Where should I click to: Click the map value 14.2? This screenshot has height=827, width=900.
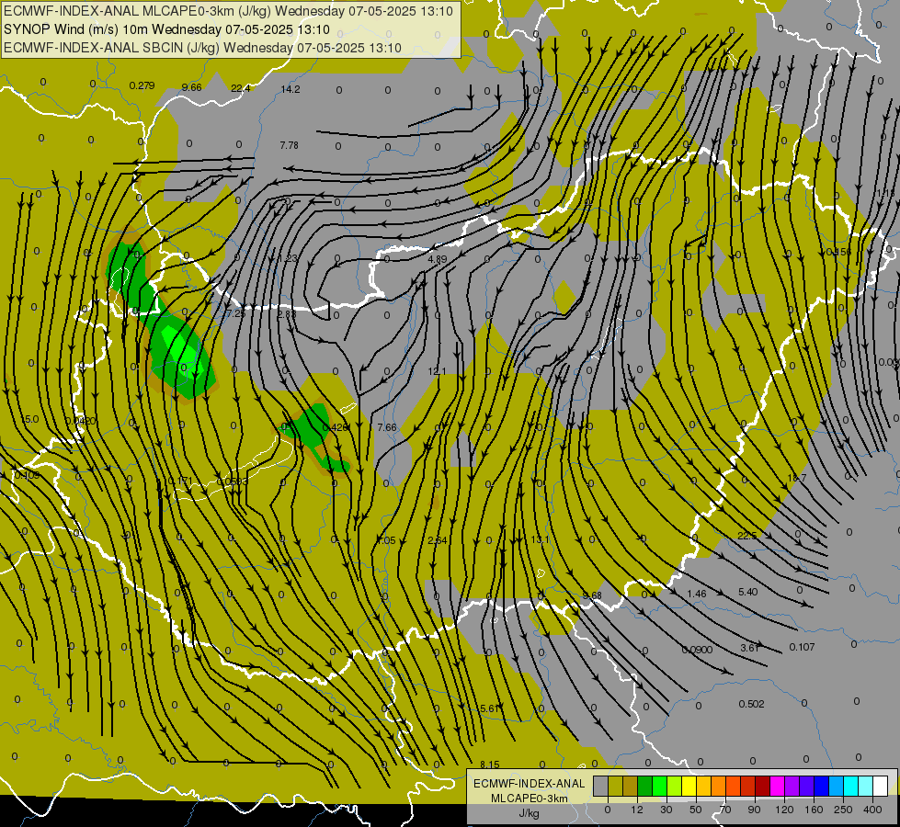tap(291, 89)
